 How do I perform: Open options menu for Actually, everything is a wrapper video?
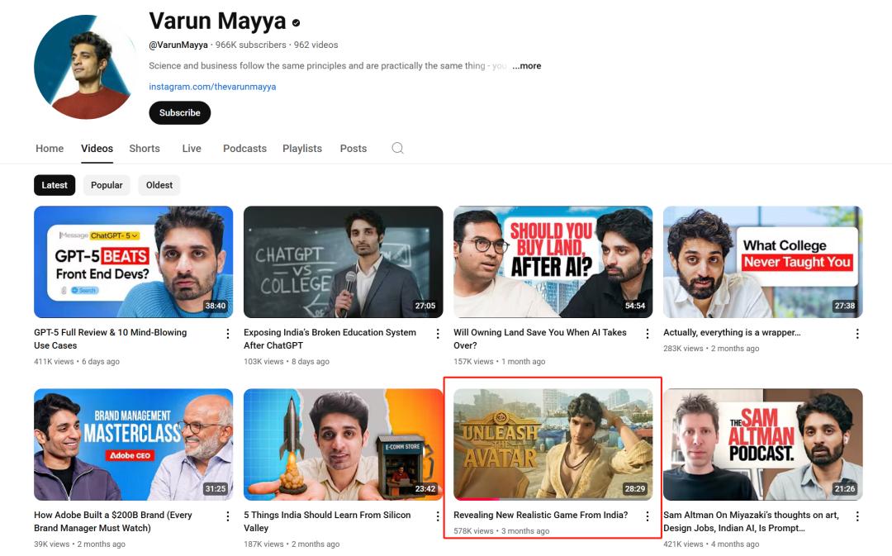pyautogui.click(x=857, y=334)
